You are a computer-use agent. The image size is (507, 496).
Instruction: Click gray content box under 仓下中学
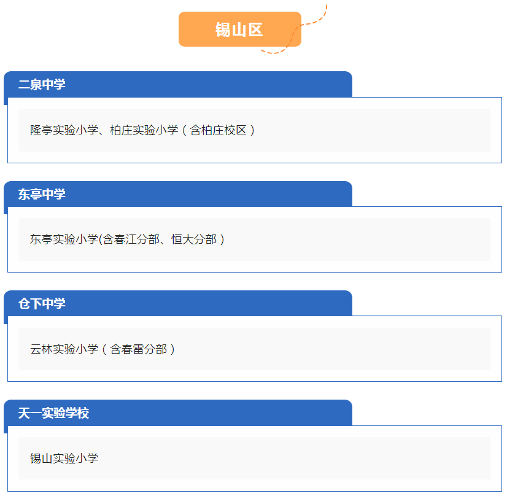(255, 349)
